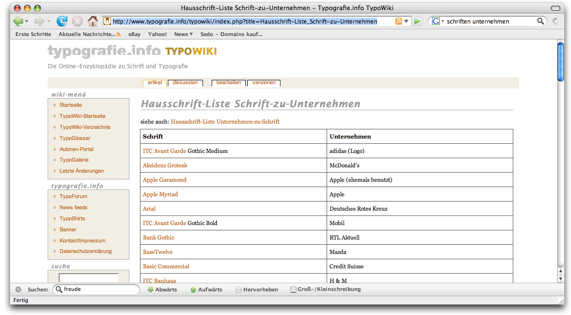Select the Deutsches Rotes Kreuz table cell

420,209
